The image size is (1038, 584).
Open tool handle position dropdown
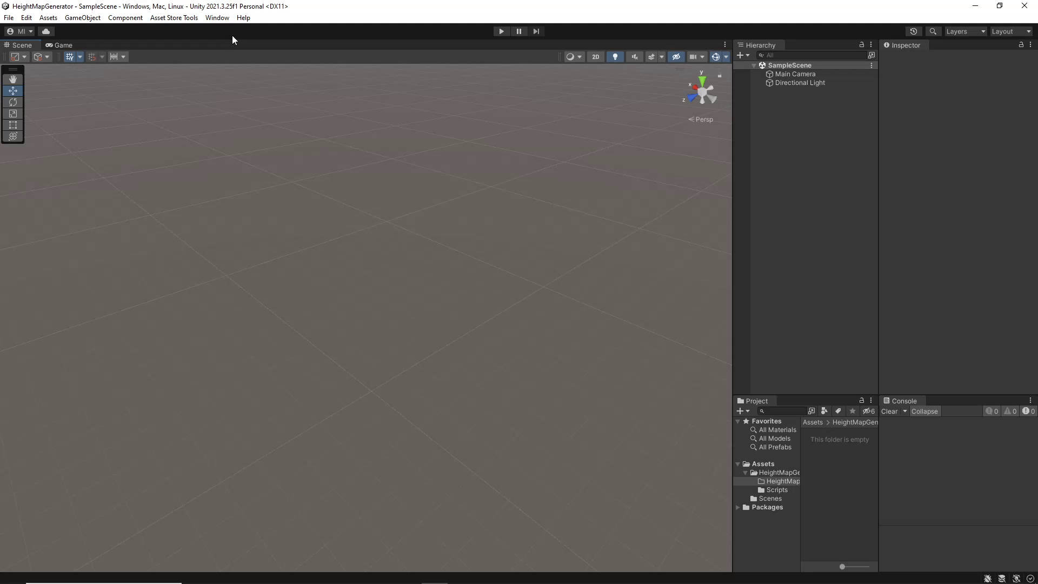[19, 57]
